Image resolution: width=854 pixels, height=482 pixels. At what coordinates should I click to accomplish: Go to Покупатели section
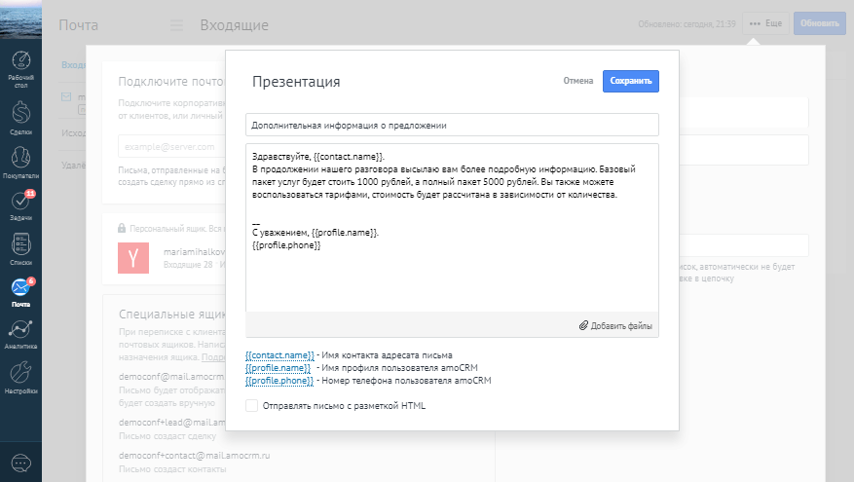(20, 162)
